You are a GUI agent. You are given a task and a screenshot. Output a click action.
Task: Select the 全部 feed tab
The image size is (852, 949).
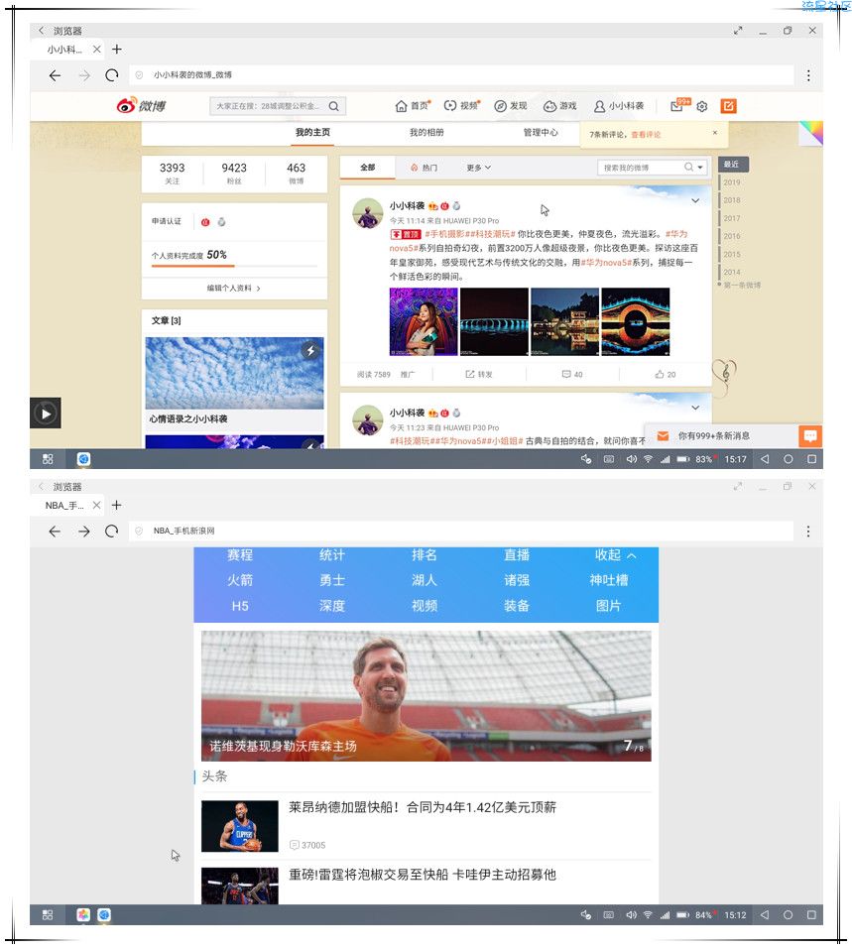coord(368,168)
